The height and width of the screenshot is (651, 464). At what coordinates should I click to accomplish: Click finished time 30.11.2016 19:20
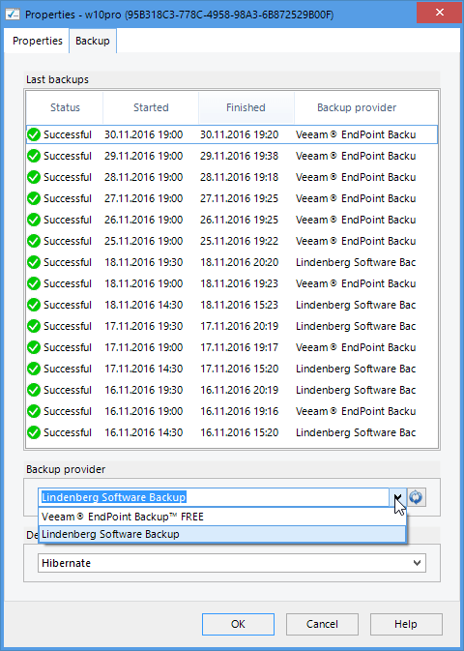[240, 134]
